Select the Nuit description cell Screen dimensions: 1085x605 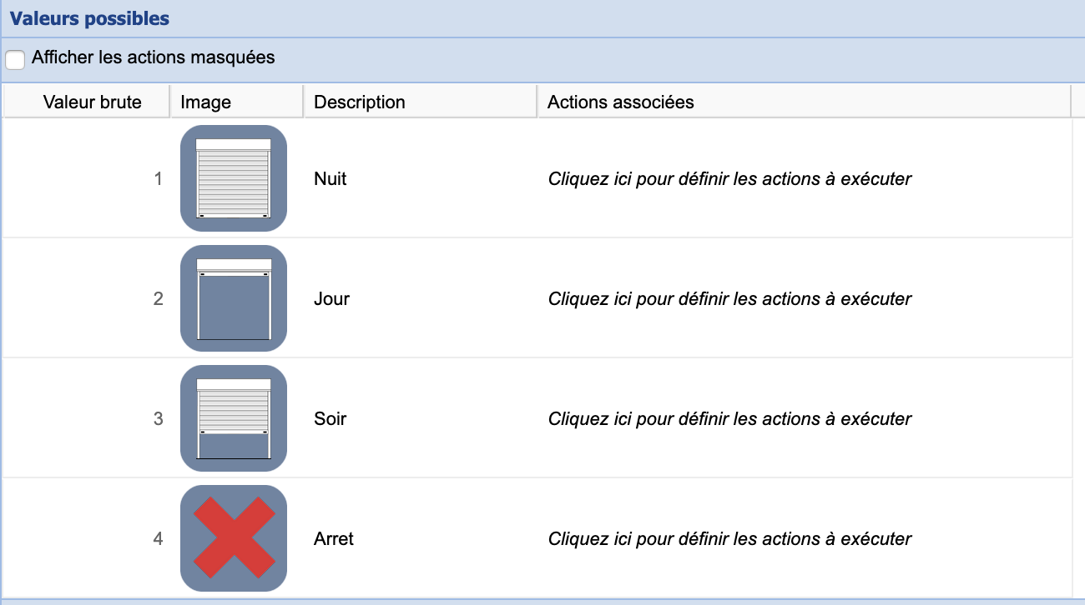(331, 178)
